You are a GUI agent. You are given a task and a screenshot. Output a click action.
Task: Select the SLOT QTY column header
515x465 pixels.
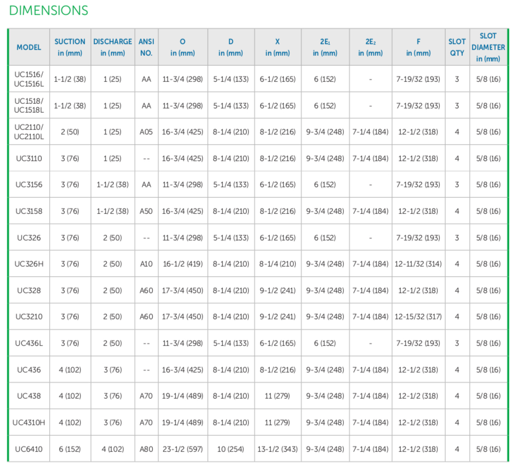pyautogui.click(x=457, y=47)
